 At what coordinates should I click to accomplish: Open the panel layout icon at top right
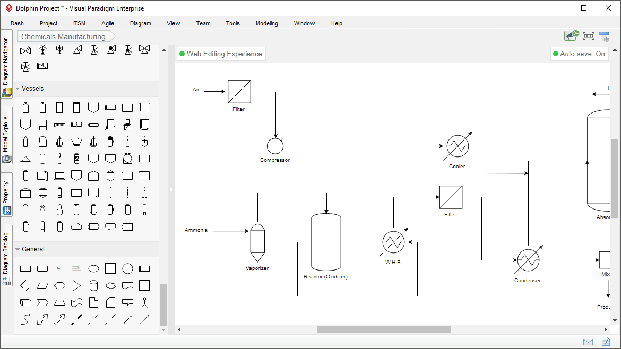tap(604, 37)
